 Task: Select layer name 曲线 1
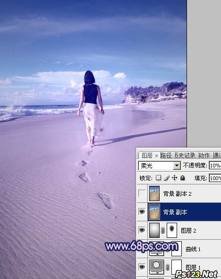pyautogui.click(x=193, y=249)
